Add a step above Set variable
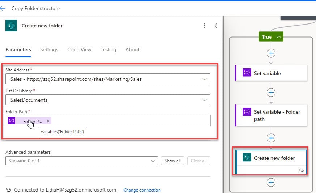316x193 pixels. [271, 53]
